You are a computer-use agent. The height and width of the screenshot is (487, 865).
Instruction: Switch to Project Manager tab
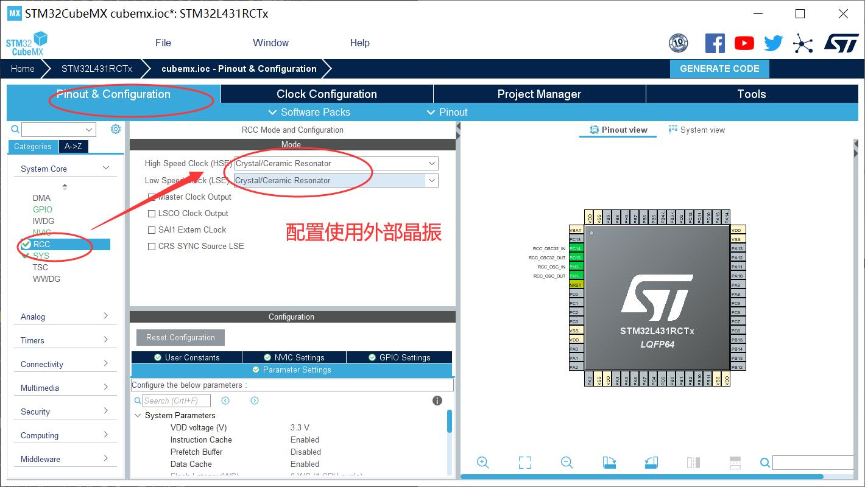point(539,94)
